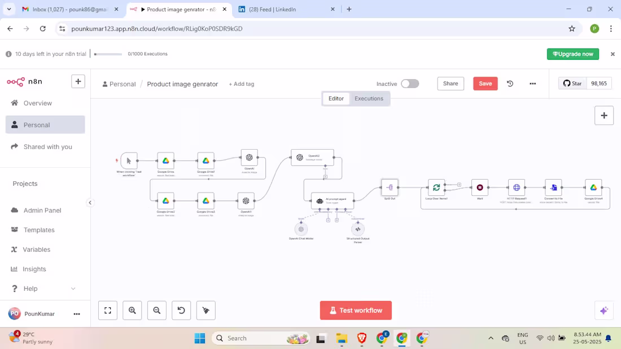The image size is (621, 349).
Task: Open the OpenAI Chat Model node
Action: click(x=301, y=229)
